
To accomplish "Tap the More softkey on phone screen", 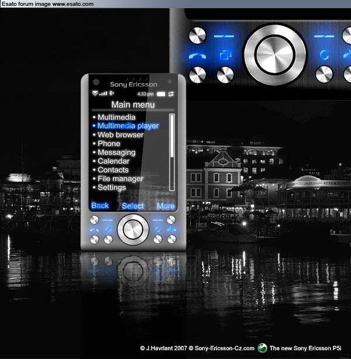I will pos(166,206).
